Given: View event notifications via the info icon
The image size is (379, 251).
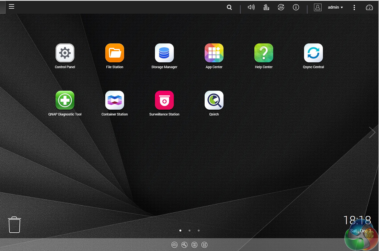Looking at the screenshot, I should click(x=296, y=7).
